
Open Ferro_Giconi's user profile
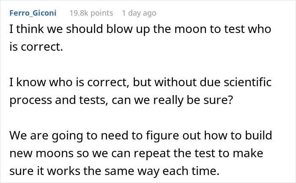pos(33,13)
